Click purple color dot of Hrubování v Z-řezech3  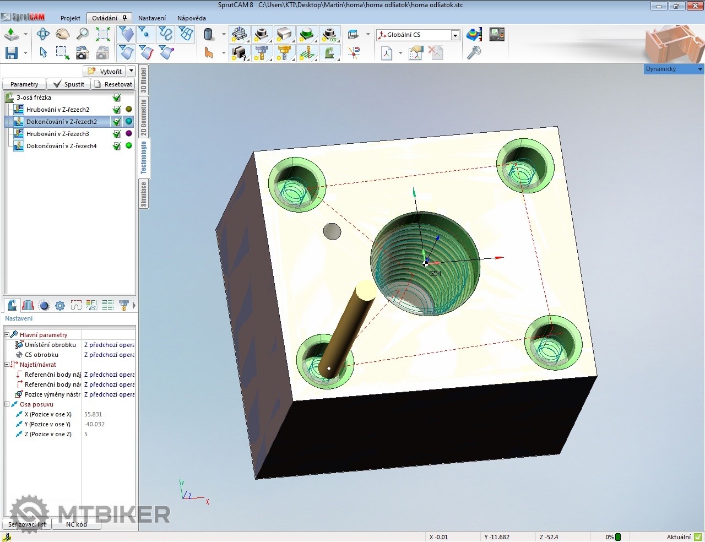(129, 134)
